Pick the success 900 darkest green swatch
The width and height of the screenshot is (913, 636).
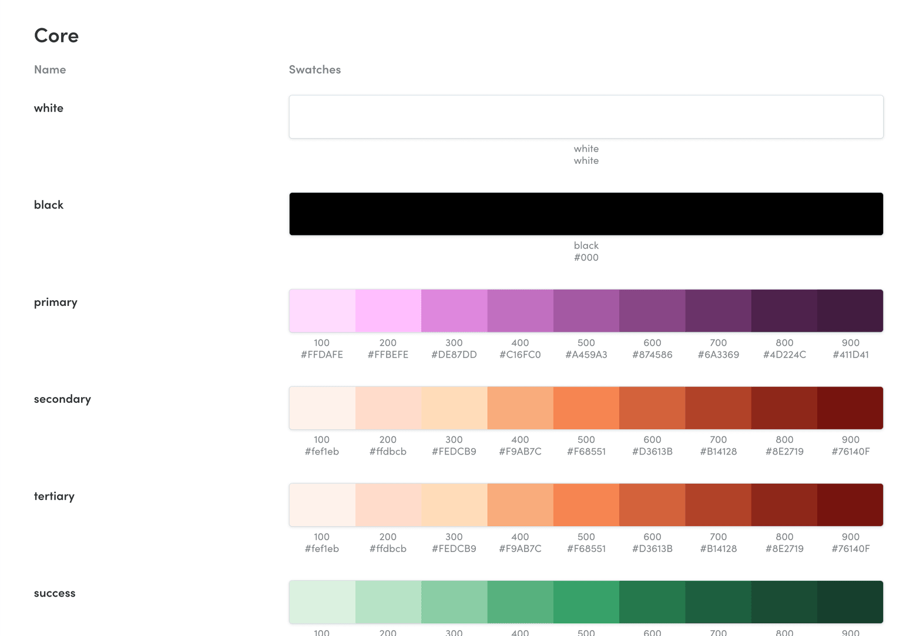(x=850, y=602)
